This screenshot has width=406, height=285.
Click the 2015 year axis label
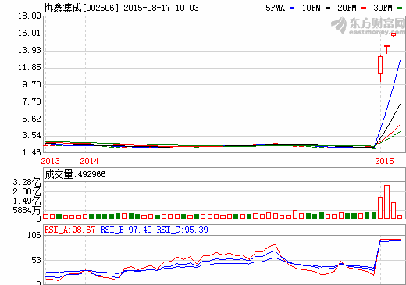coord(384,161)
